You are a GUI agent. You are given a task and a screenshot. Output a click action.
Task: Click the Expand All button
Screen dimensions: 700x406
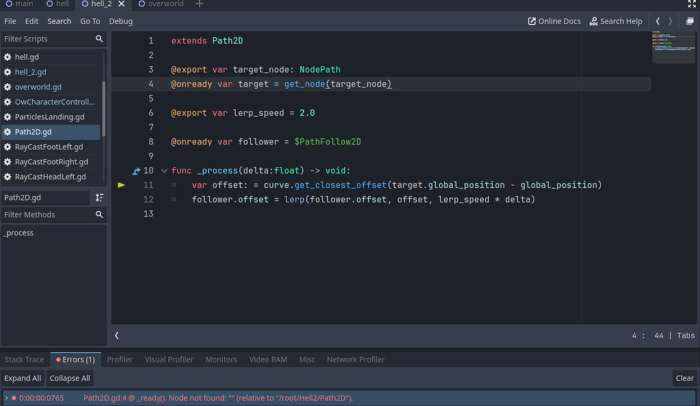point(23,377)
